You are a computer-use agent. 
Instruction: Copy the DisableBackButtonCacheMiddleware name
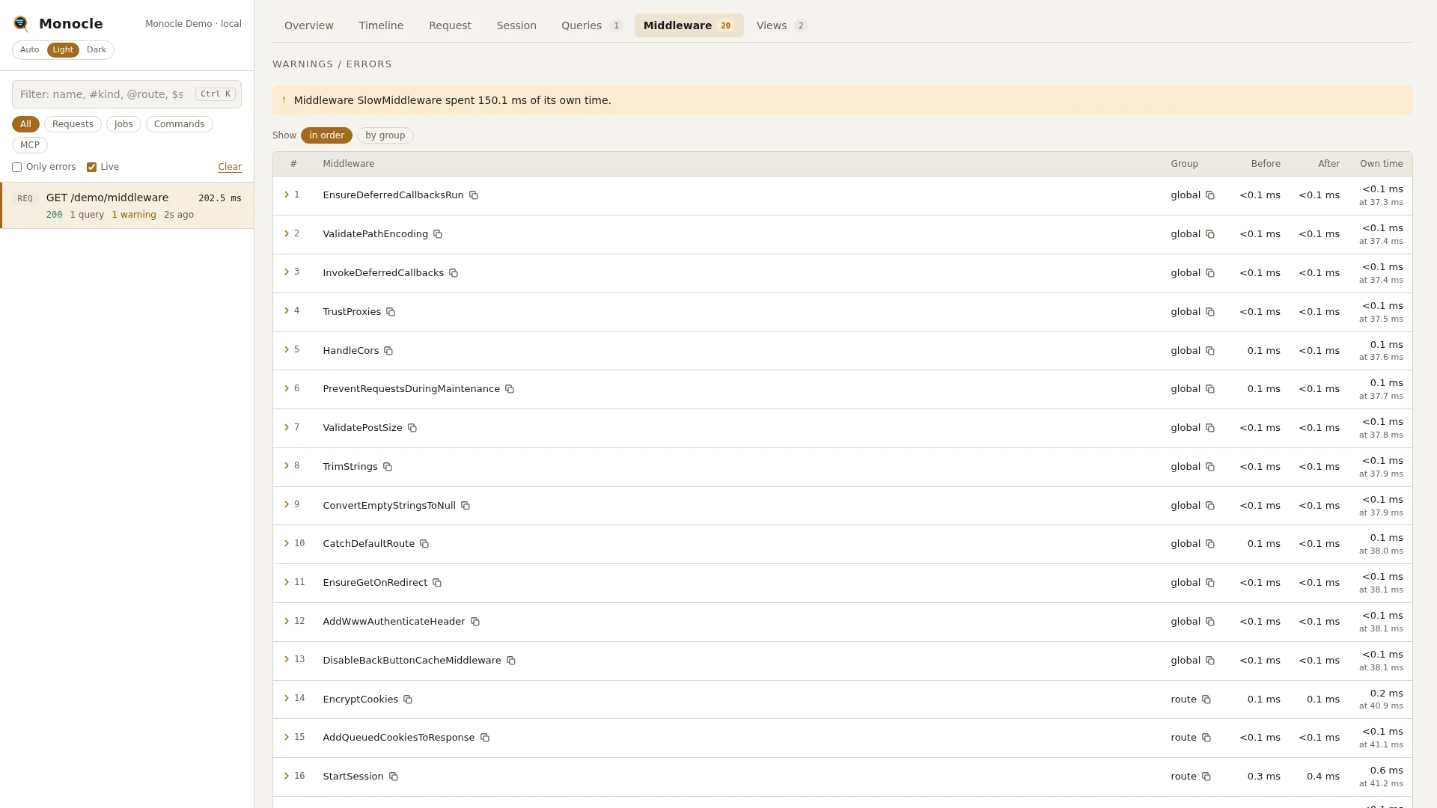(511, 661)
